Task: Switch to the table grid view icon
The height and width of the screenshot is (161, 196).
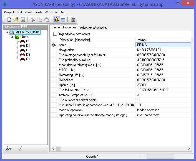Action: (63, 19)
